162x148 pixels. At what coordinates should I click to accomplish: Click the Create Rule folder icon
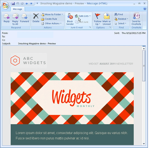click(x=43, y=19)
